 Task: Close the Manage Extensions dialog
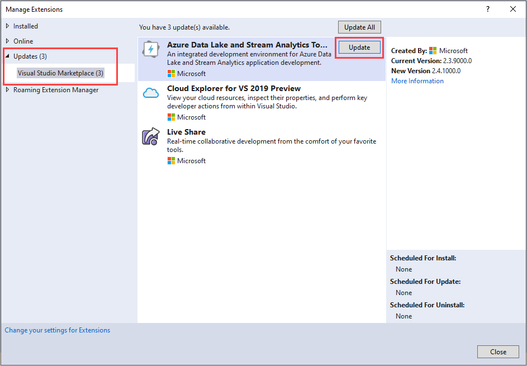[x=497, y=351]
